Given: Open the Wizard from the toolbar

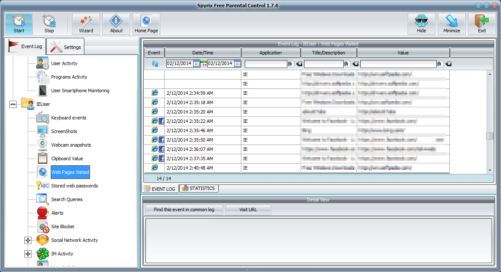Looking at the screenshot, I should (x=86, y=24).
